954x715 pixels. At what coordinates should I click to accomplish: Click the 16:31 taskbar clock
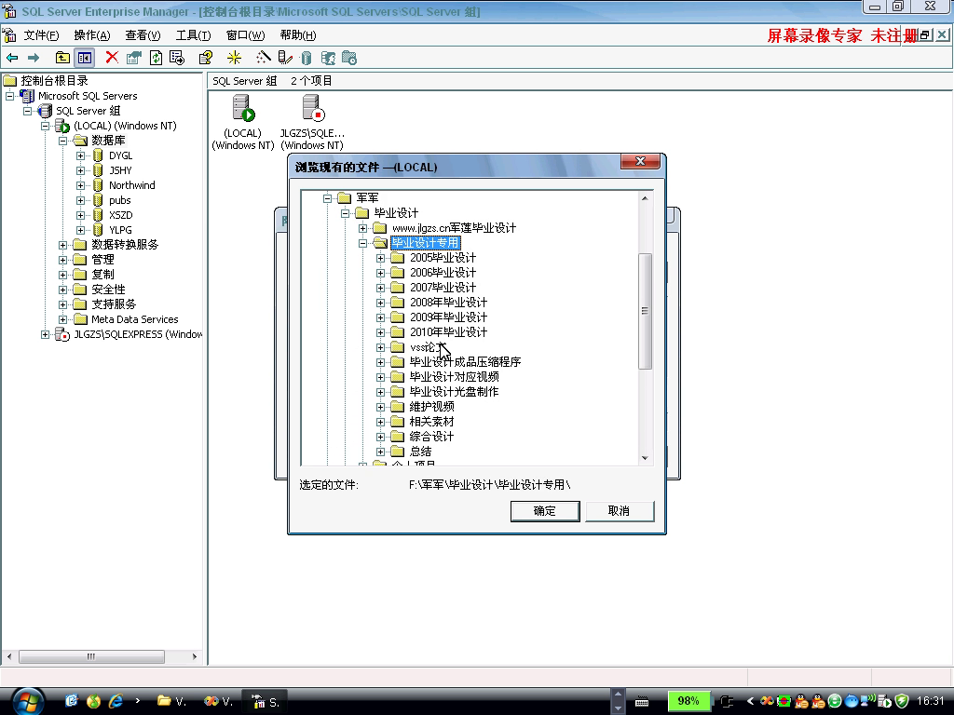pyautogui.click(x=931, y=701)
